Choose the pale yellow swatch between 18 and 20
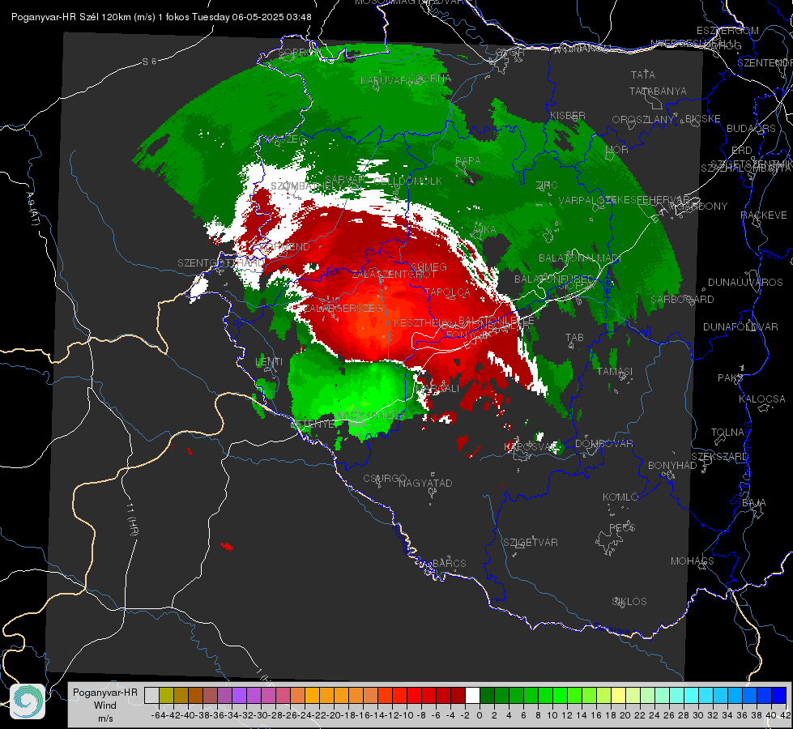 pos(618,695)
